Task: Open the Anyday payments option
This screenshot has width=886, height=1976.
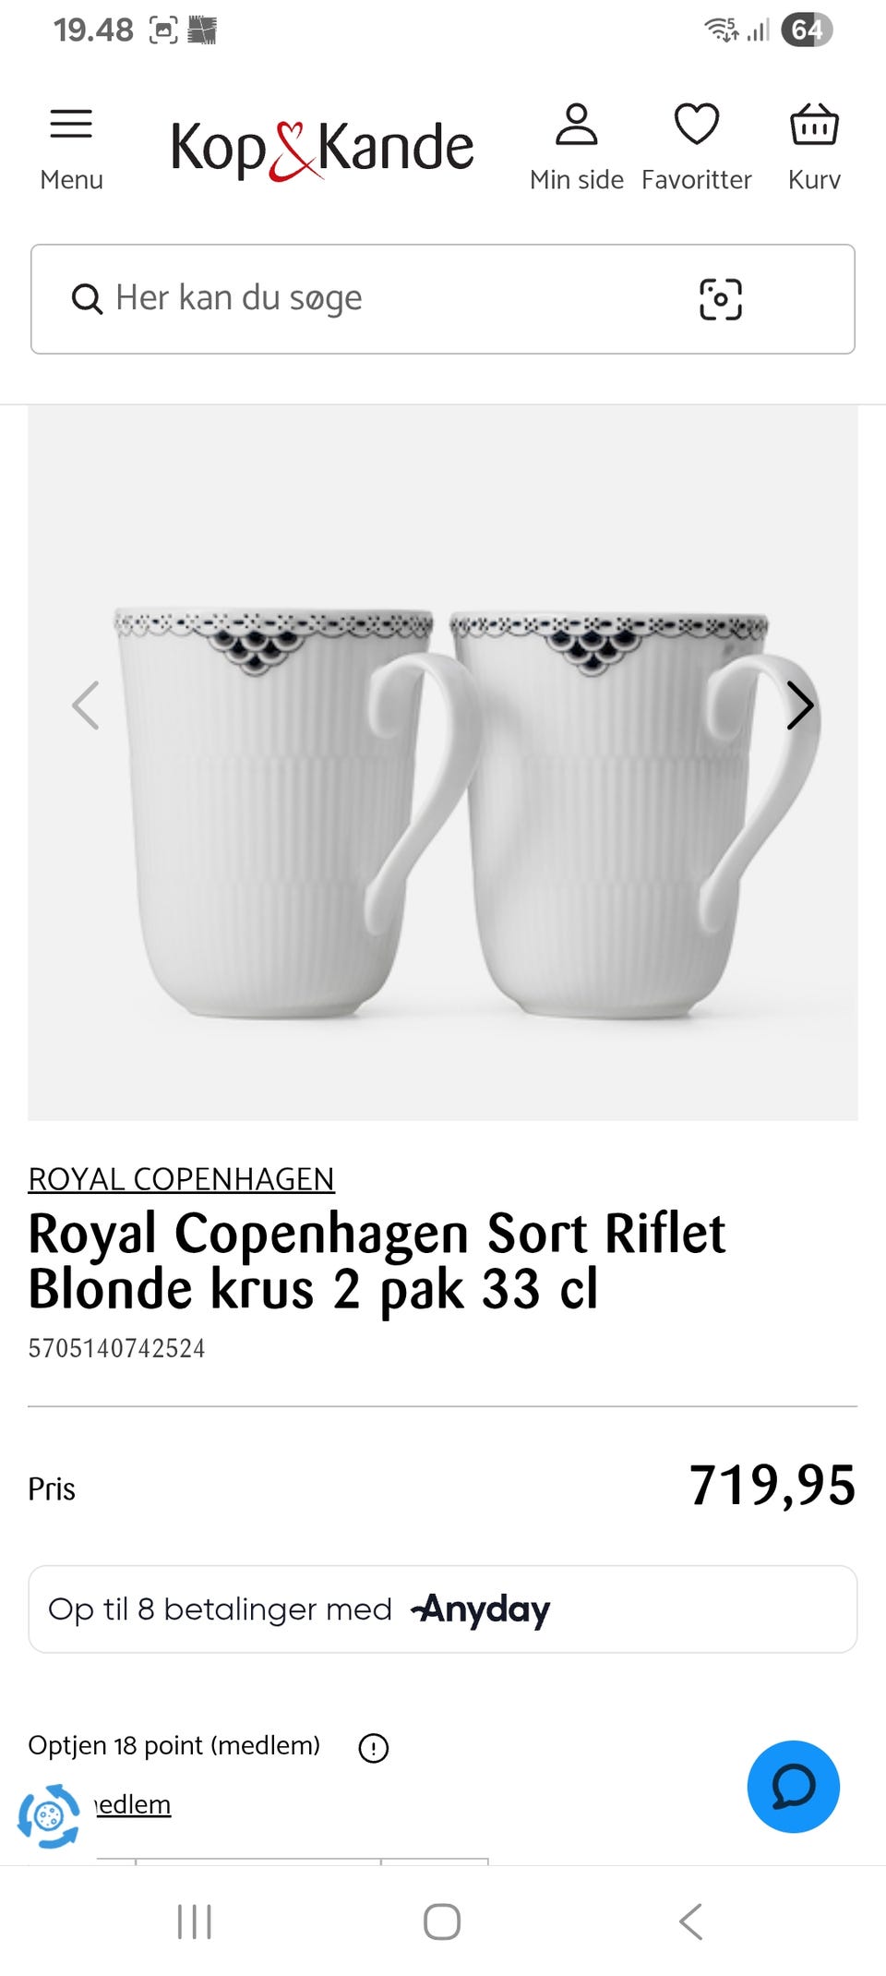Action: tap(443, 1609)
